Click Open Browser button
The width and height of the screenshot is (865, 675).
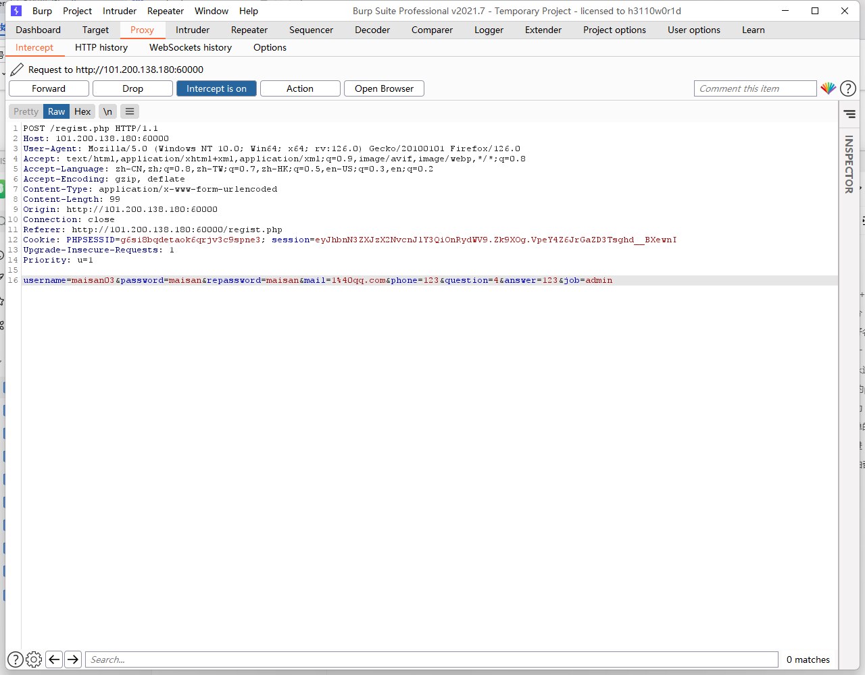pos(384,88)
